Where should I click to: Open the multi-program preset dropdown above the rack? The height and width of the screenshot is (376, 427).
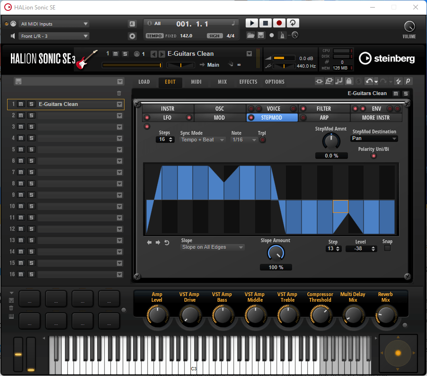click(x=120, y=82)
